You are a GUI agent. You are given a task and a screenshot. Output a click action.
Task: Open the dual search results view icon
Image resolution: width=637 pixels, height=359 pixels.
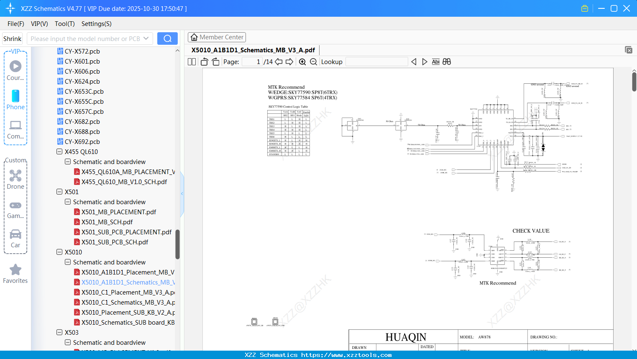(x=446, y=62)
